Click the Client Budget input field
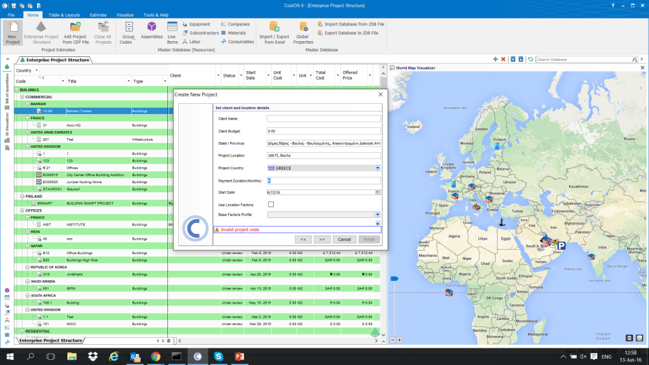 pyautogui.click(x=324, y=131)
